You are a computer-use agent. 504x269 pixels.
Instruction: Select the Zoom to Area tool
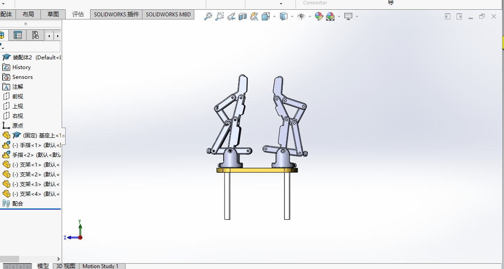220,16
